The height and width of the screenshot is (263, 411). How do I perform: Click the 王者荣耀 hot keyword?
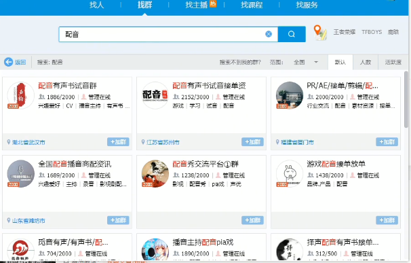[344, 32]
